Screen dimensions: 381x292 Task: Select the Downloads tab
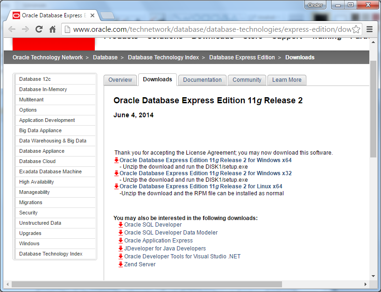157,79
